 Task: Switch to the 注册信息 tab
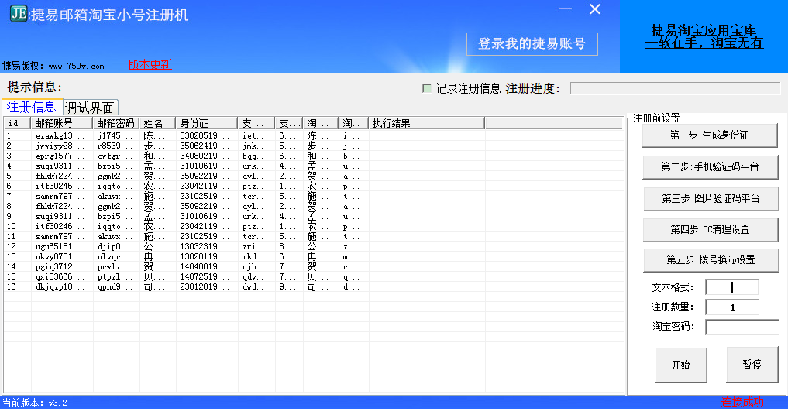[32, 107]
